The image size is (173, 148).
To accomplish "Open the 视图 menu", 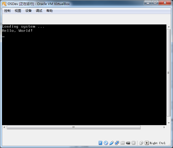I will point(18,11).
